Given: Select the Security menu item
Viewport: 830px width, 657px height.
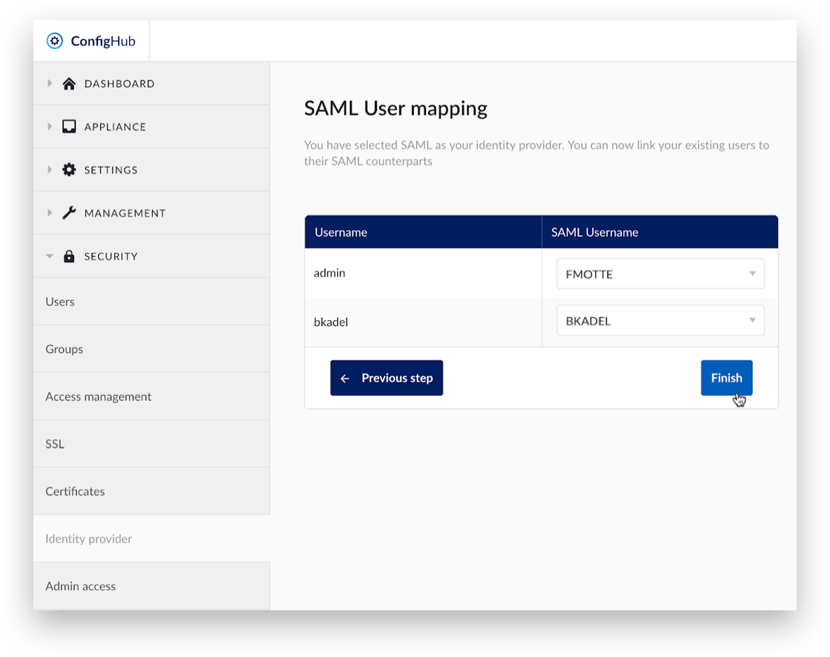Looking at the screenshot, I should (151, 256).
